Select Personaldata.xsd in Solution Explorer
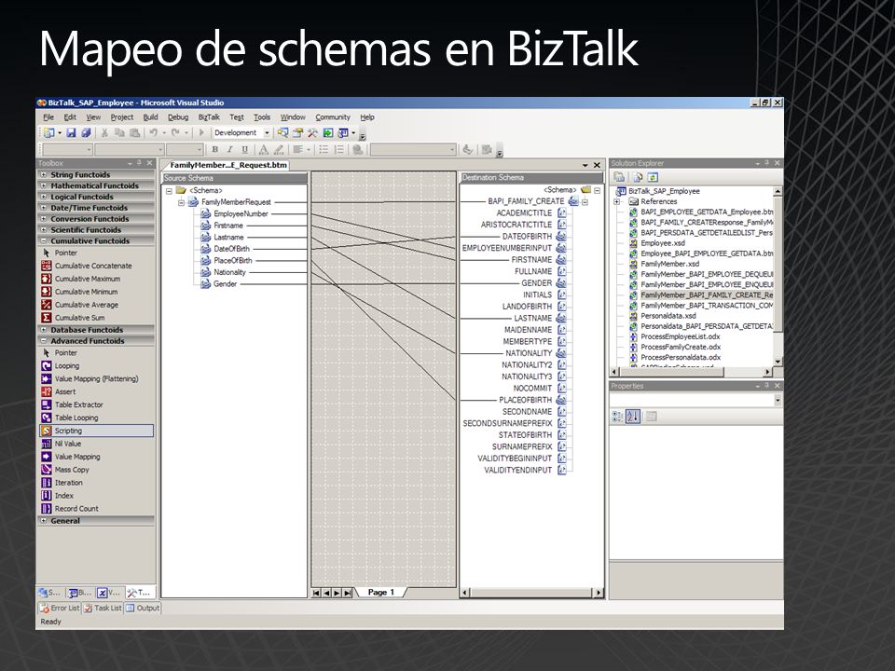The width and height of the screenshot is (895, 671). 668,316
